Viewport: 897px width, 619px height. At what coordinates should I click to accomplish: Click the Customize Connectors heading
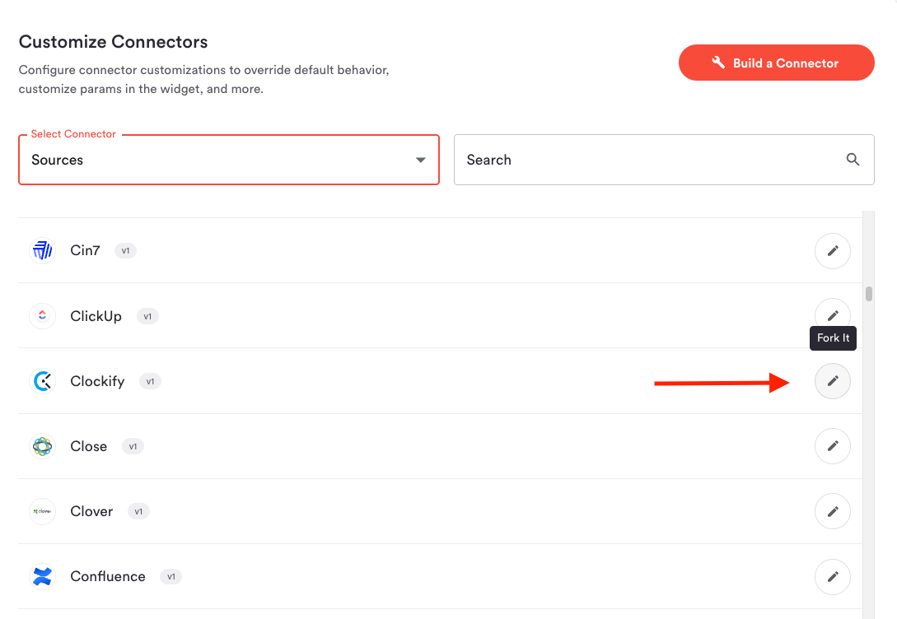114,42
